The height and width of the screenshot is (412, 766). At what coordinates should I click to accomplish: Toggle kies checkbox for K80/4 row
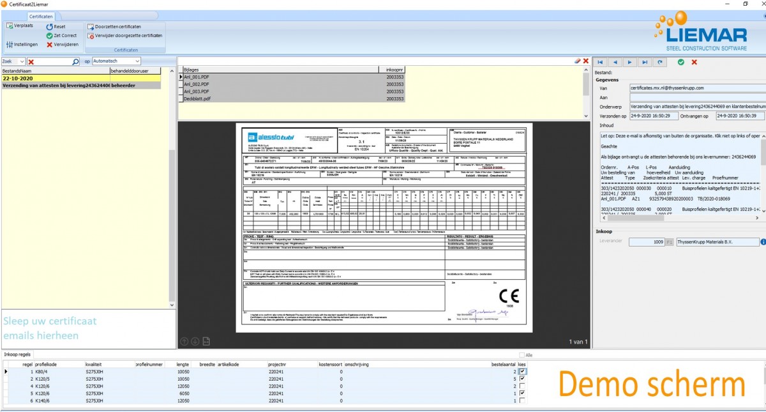[523, 371]
